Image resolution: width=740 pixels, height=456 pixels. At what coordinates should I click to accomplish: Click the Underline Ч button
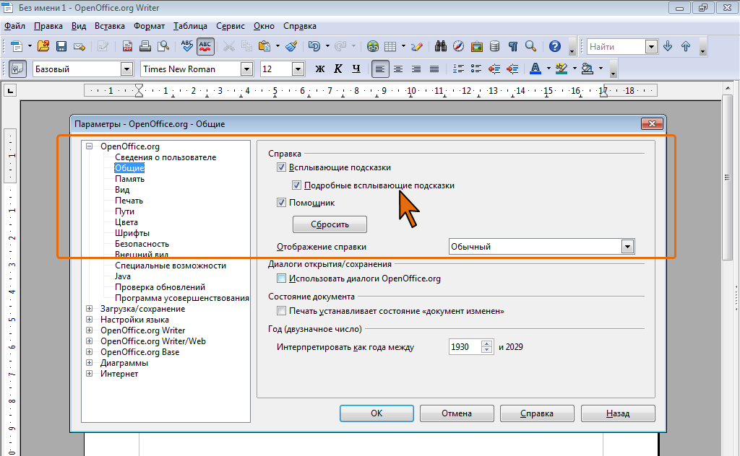(x=356, y=69)
